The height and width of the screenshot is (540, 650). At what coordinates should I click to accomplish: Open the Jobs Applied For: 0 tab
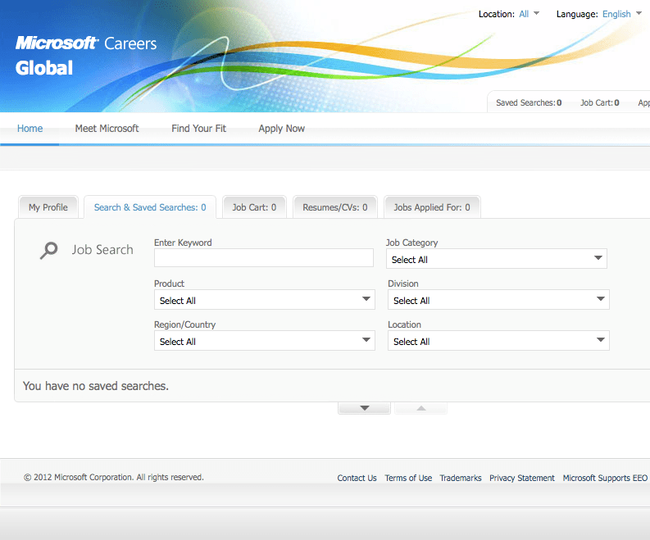click(x=432, y=207)
